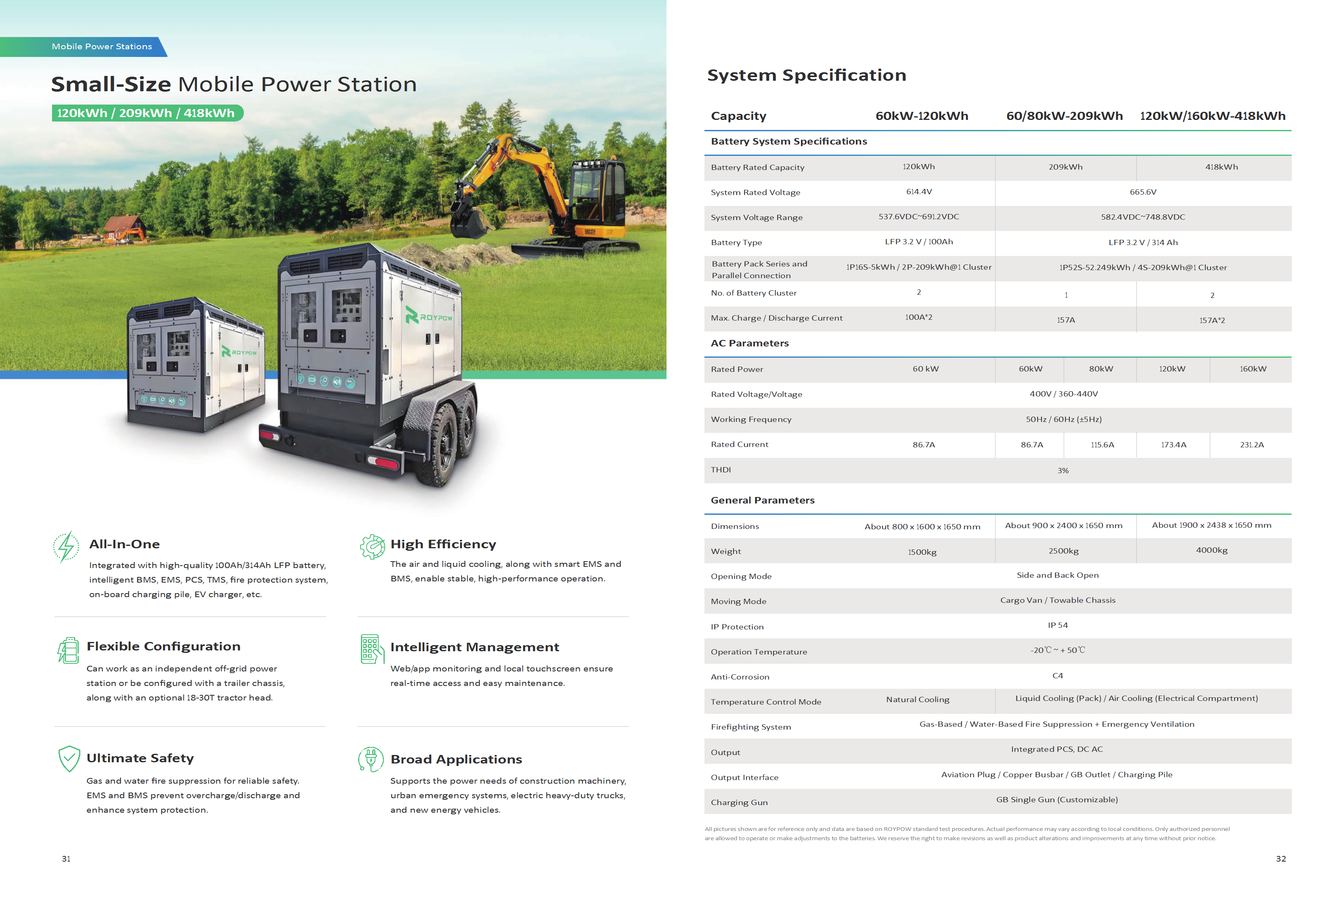Image resolution: width=1335 pixels, height=906 pixels.
Task: Expand the Battery System Specifications section
Action: [789, 141]
